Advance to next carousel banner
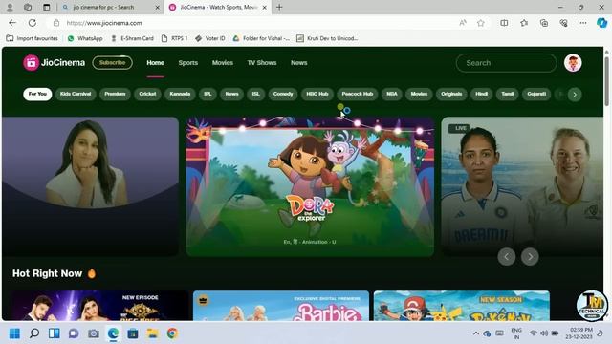 [530, 257]
